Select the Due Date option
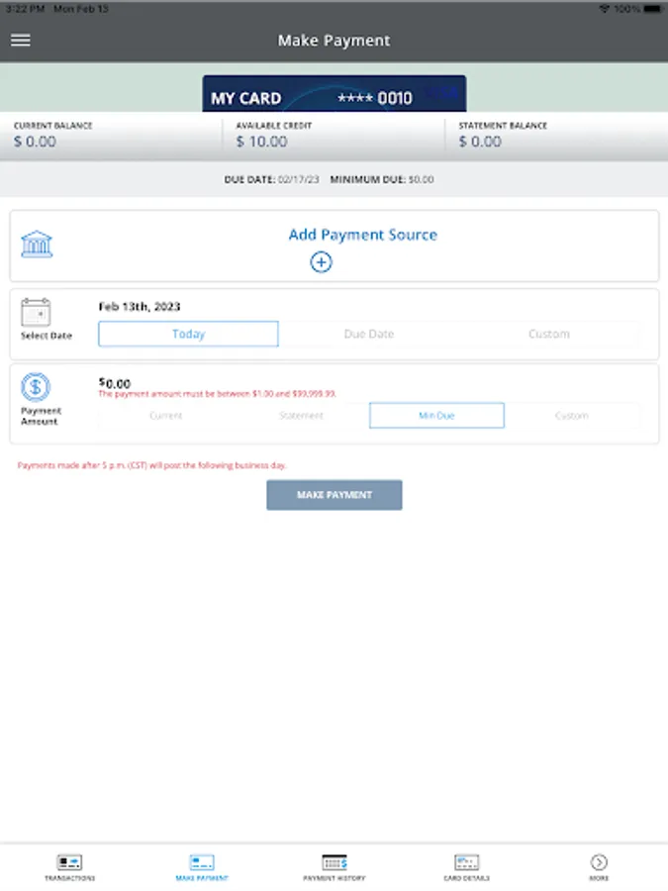This screenshot has height=891, width=668. click(x=369, y=334)
